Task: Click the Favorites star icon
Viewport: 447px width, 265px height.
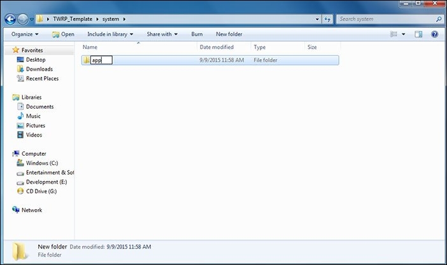Action: pyautogui.click(x=16, y=50)
